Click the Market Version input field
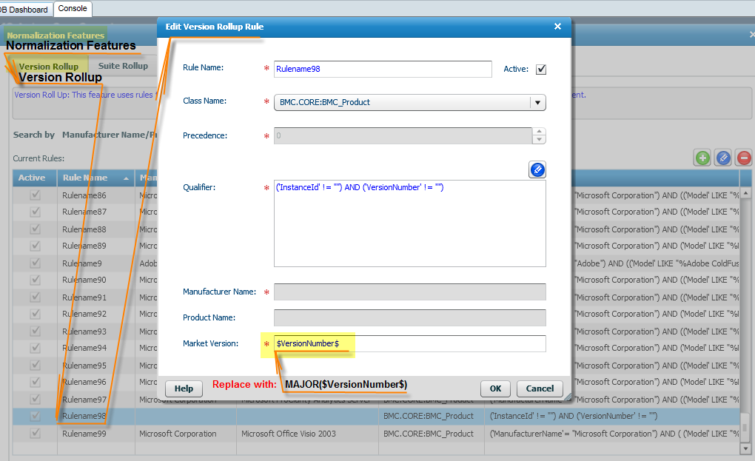 click(409, 344)
